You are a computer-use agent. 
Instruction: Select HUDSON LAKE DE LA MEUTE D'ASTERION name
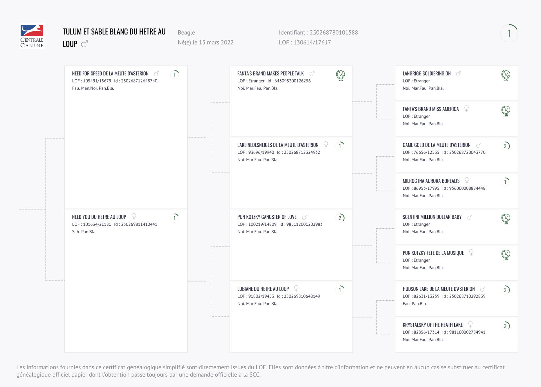(x=438, y=289)
